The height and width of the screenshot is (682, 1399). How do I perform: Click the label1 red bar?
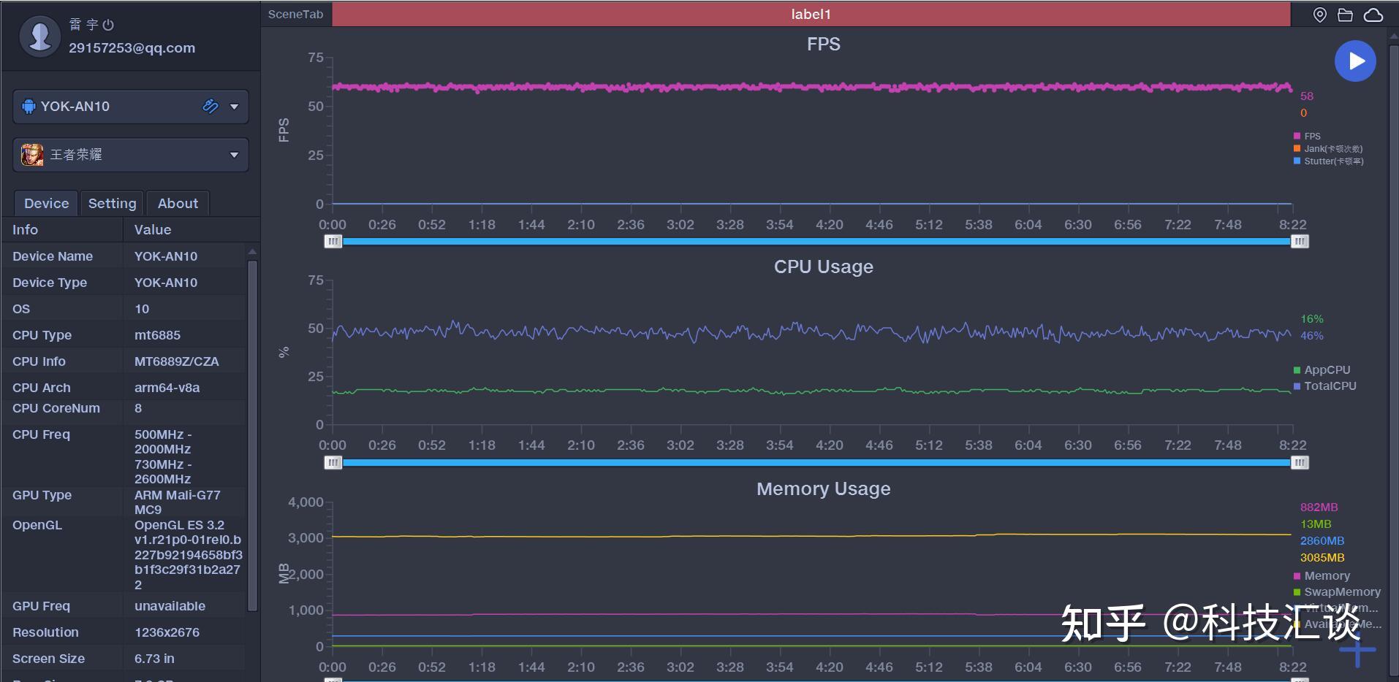click(x=811, y=14)
